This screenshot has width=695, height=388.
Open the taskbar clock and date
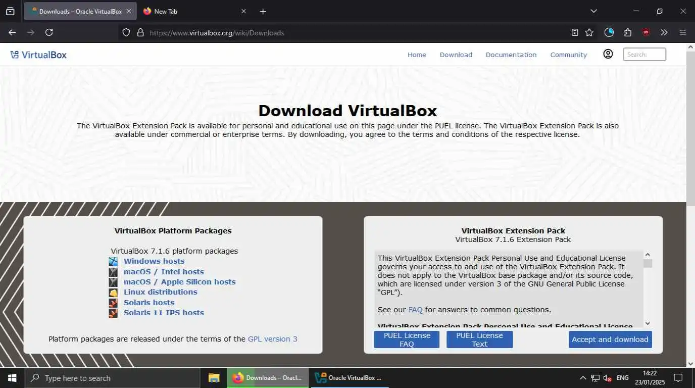tap(650, 378)
